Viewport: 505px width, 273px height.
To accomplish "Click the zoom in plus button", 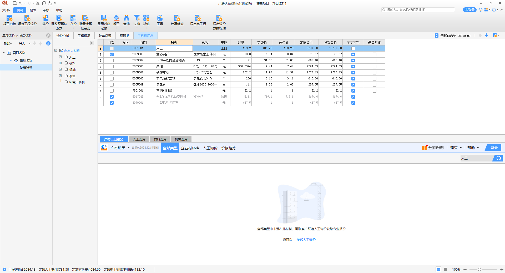I will click(502, 269).
